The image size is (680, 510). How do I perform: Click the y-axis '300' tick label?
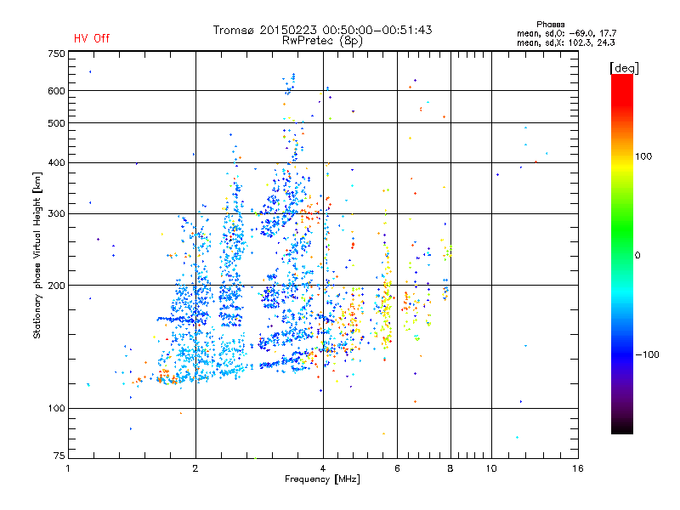56,213
